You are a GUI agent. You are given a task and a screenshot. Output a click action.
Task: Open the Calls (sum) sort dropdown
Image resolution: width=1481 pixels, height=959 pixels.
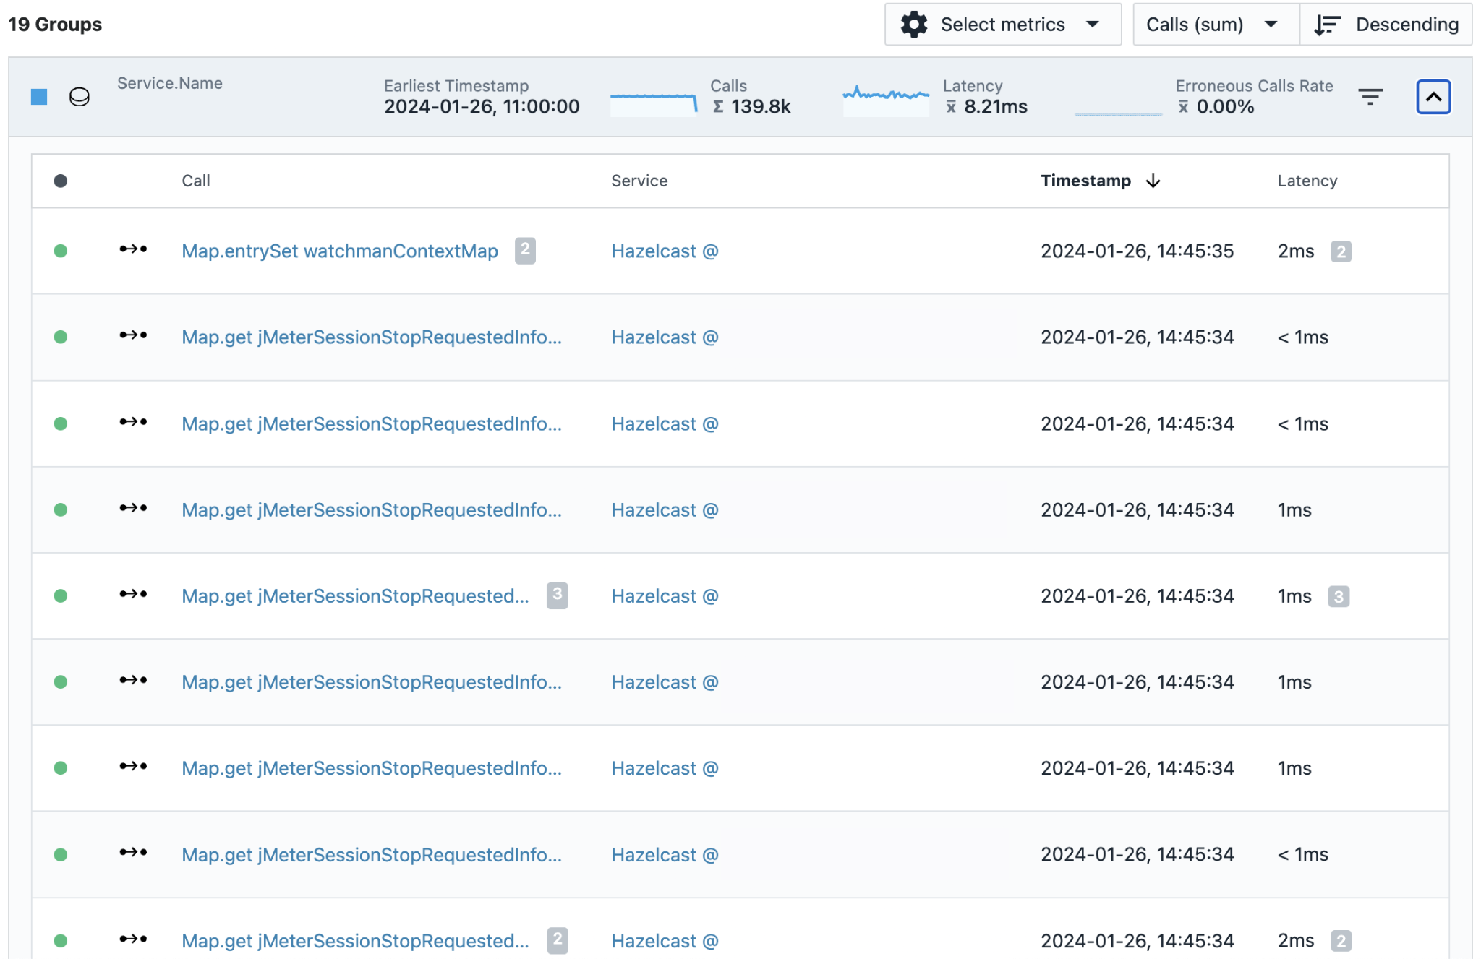tap(1215, 25)
